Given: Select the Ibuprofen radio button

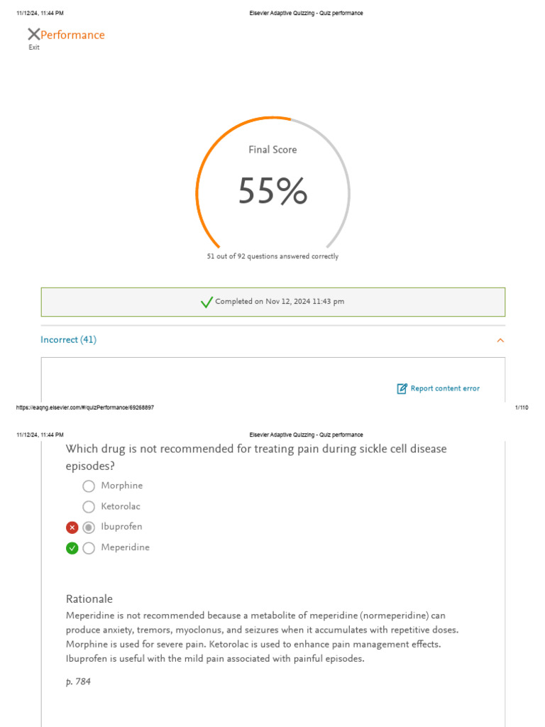Looking at the screenshot, I should point(89,528).
